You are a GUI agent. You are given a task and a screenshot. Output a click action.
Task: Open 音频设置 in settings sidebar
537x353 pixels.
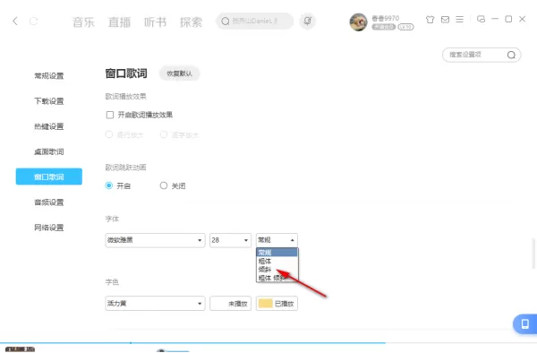coord(49,202)
